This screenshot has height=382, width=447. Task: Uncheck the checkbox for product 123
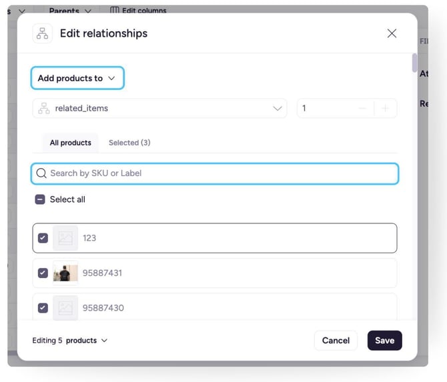click(43, 238)
